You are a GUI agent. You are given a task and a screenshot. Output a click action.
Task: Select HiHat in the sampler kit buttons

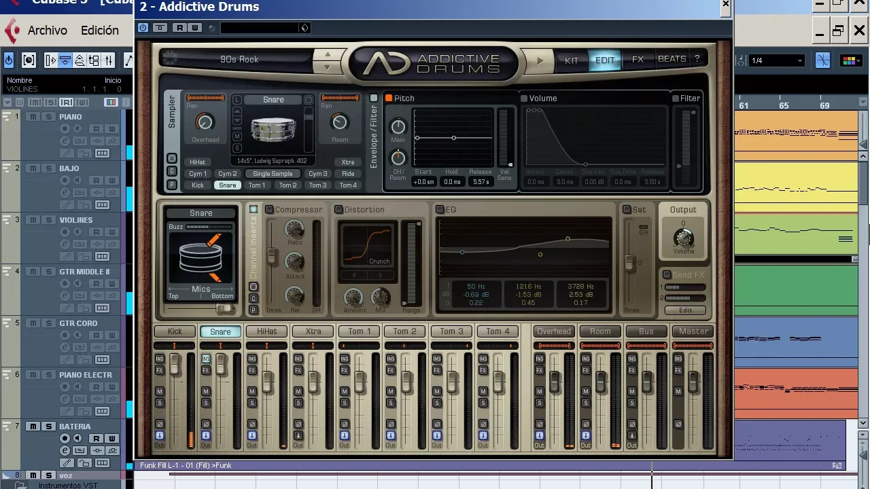pos(198,162)
